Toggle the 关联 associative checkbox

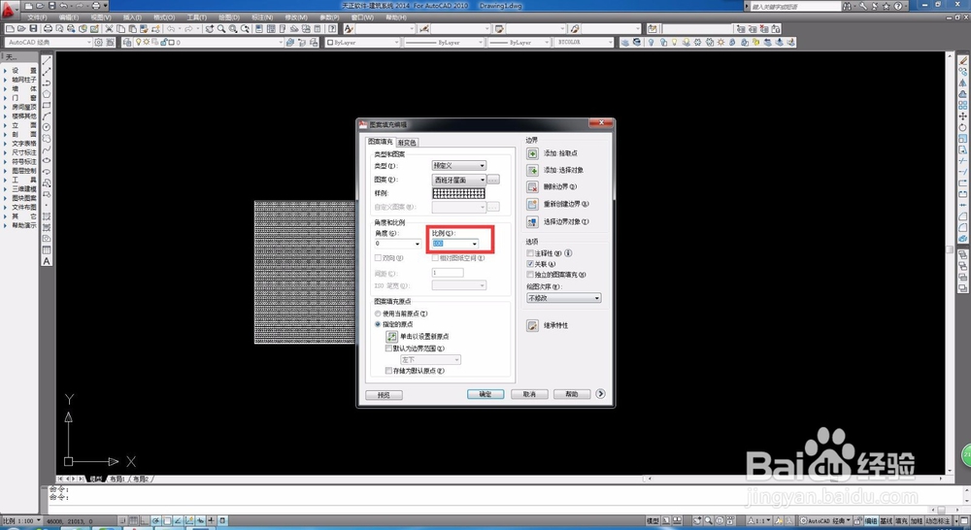click(530, 264)
